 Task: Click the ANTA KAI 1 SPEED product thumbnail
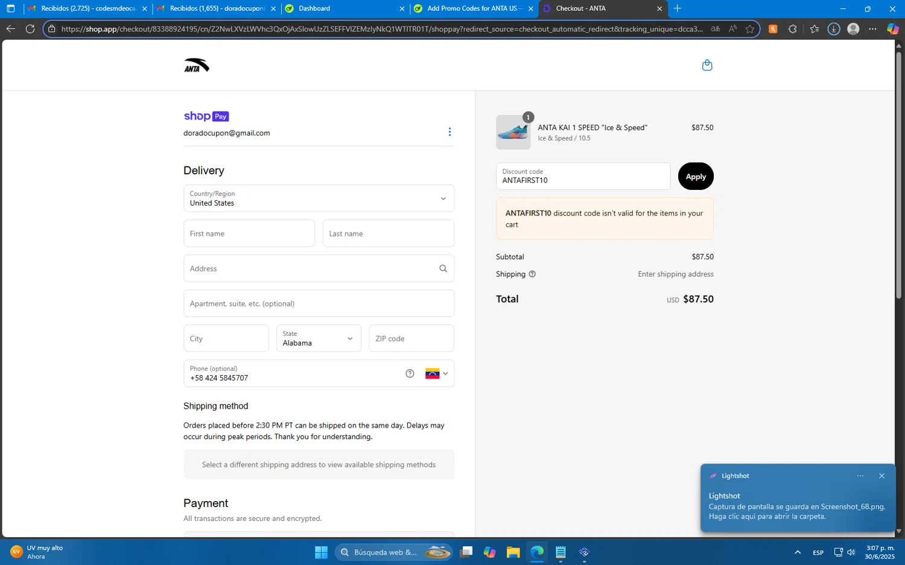513,132
